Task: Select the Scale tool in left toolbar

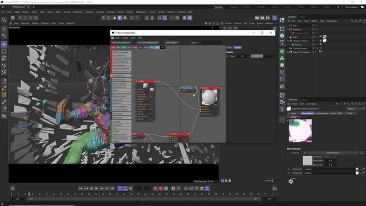Action: 4,58
